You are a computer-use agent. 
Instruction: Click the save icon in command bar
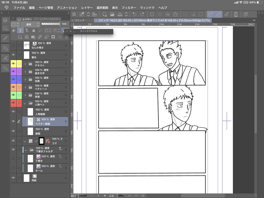click(120, 14)
